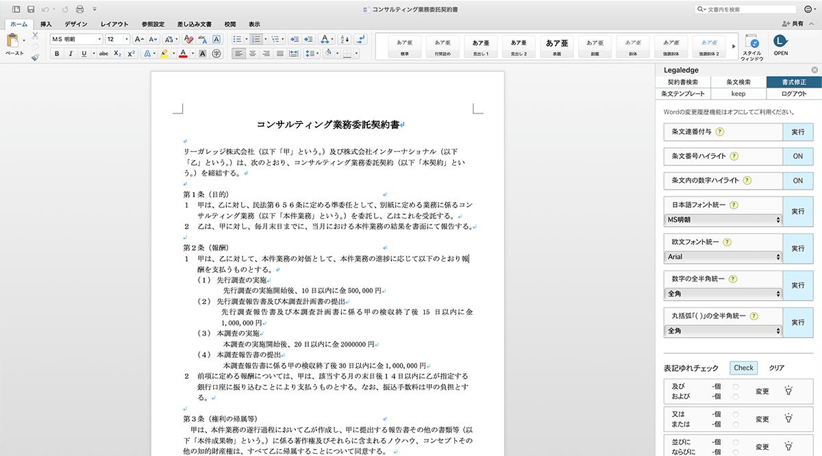The width and height of the screenshot is (822, 456).
Task: Switch to the 校閲 ribbon tab
Action: [230, 24]
